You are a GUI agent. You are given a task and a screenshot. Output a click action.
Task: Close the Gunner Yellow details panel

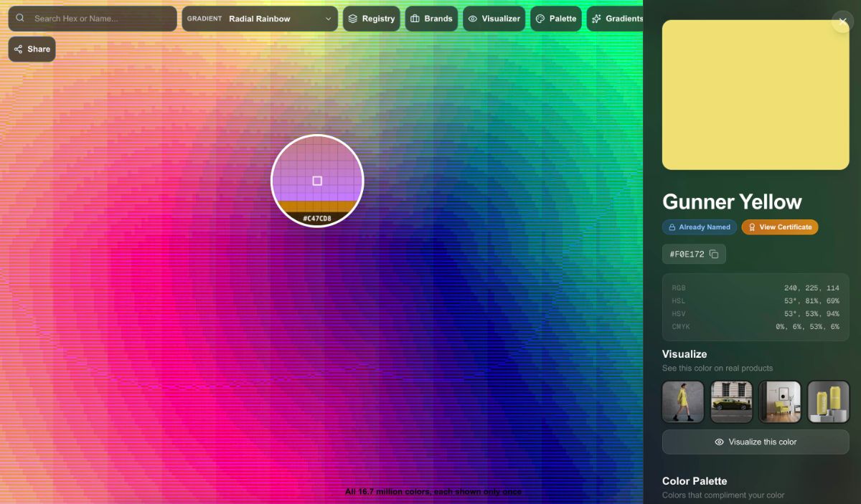click(x=842, y=22)
